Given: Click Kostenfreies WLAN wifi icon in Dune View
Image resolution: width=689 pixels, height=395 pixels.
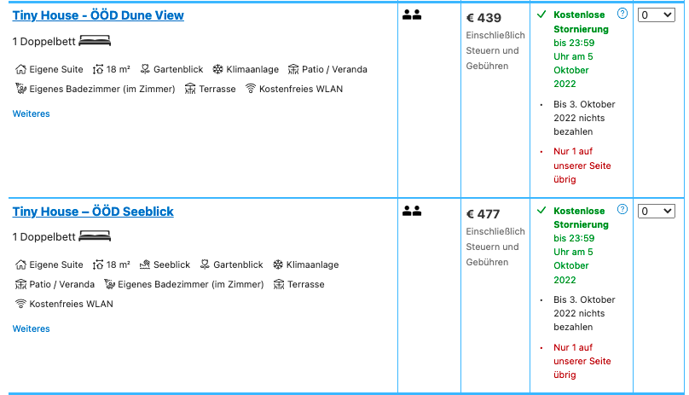Looking at the screenshot, I should pyautogui.click(x=251, y=89).
